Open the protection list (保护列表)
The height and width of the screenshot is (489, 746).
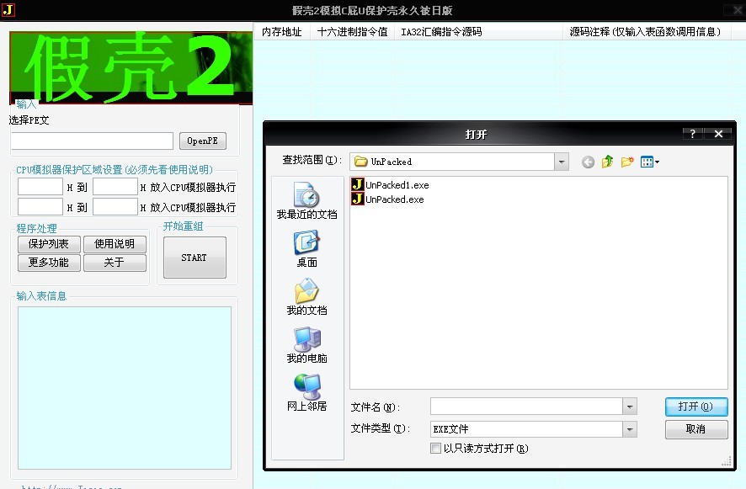(x=49, y=244)
